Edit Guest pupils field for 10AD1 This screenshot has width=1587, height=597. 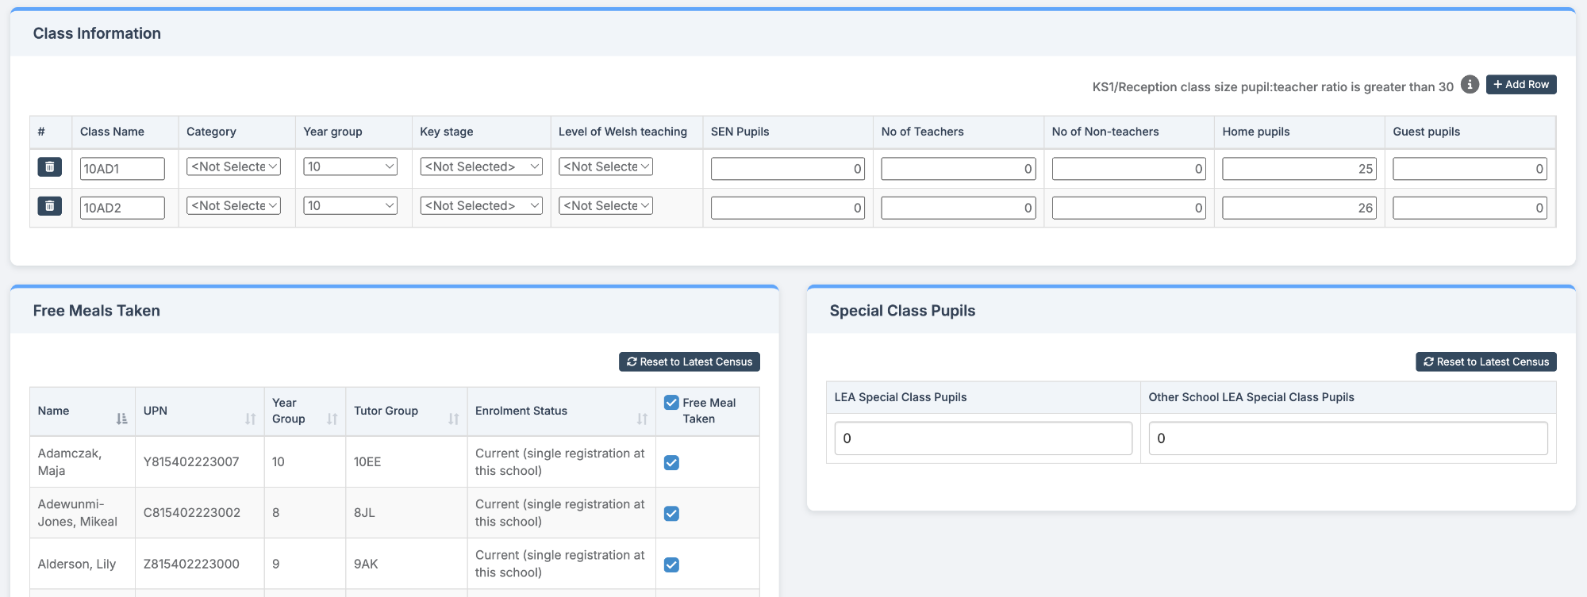pyautogui.click(x=1470, y=168)
